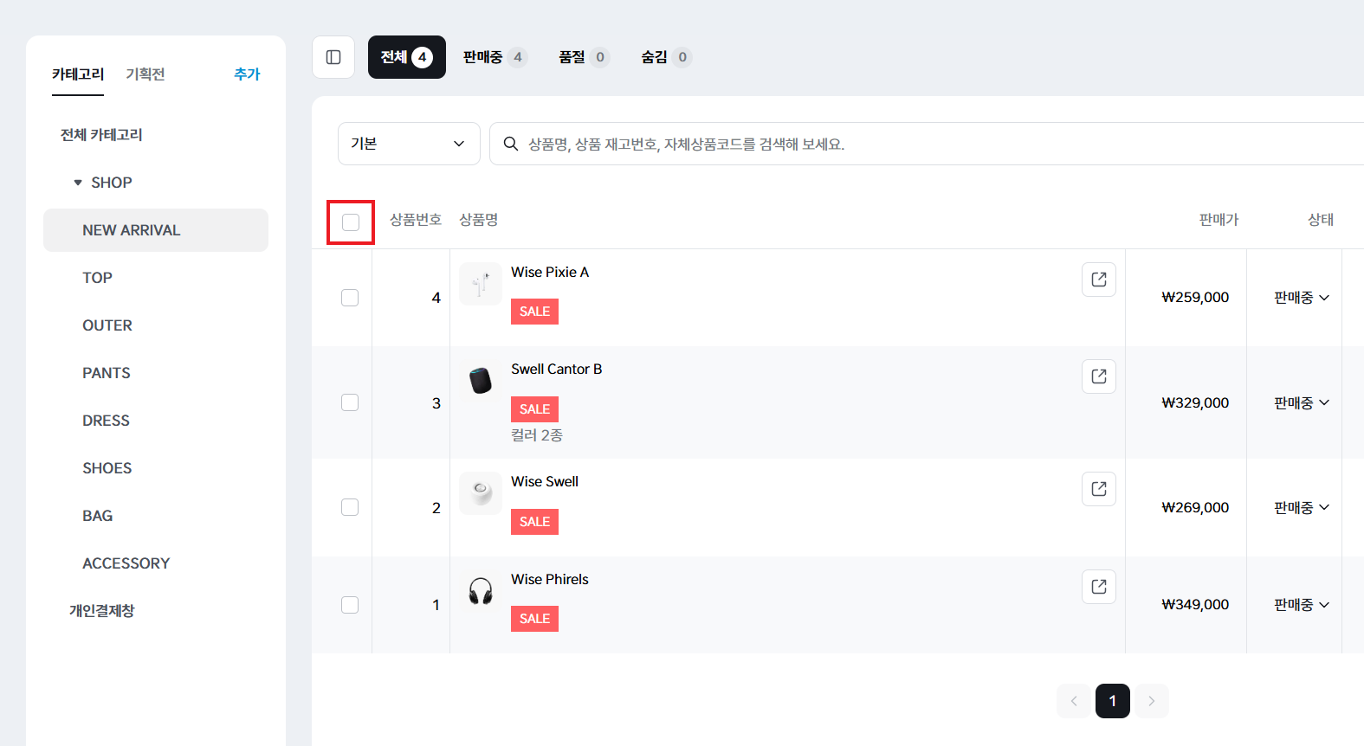This screenshot has height=746, width=1364.
Task: Click the Swell Cantor B product thumbnail
Action: pos(481,380)
